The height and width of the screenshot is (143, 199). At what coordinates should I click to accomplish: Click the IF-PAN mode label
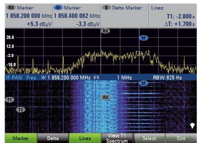tap(13, 77)
